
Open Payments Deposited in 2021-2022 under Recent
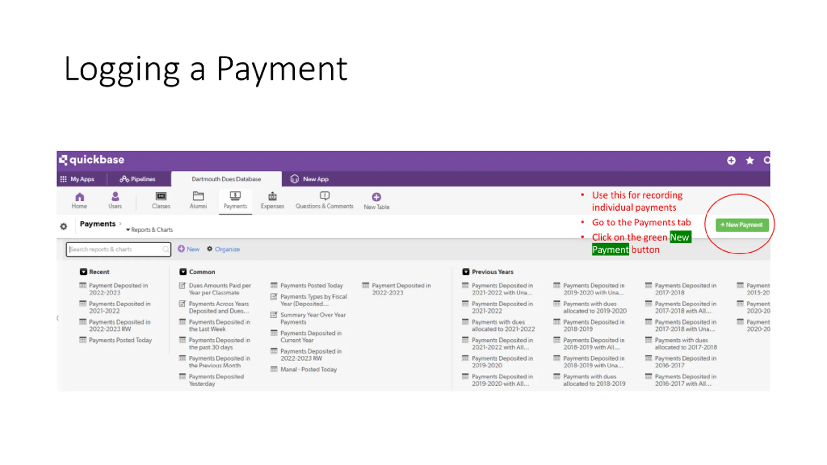(120, 307)
